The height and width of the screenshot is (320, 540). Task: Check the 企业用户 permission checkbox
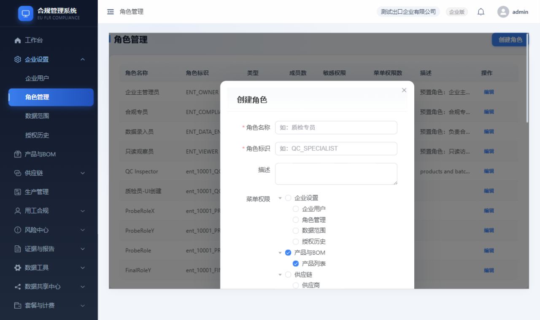coord(296,209)
